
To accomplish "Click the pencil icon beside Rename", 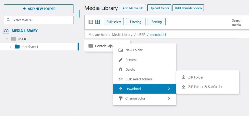I will coord(121,60).
